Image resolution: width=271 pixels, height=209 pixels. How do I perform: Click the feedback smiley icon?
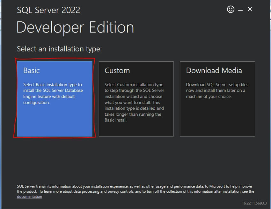point(231,9)
